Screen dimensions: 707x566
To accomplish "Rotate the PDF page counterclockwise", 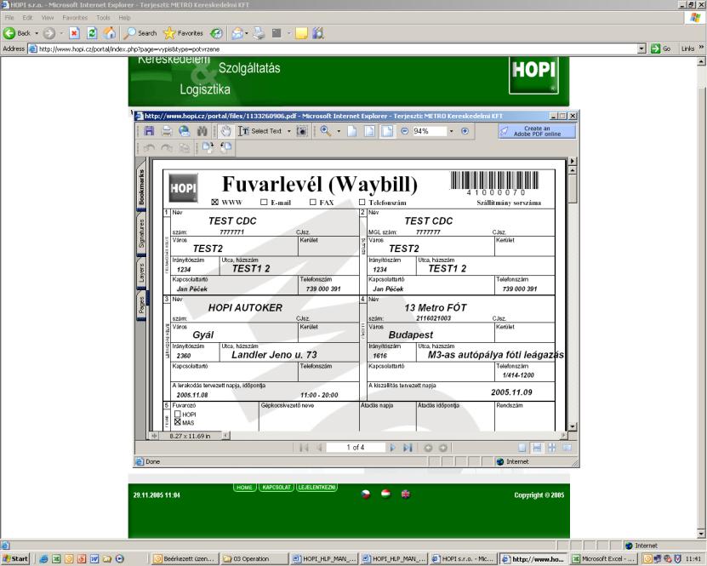I will [x=226, y=147].
